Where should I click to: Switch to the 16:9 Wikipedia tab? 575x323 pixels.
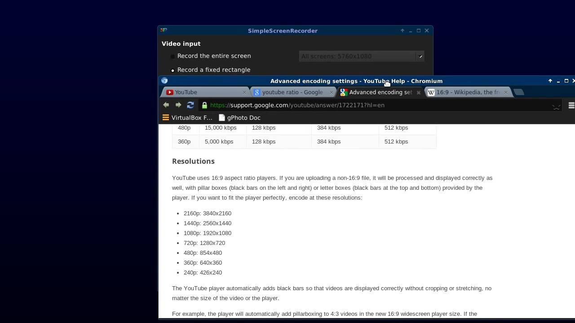[467, 92]
